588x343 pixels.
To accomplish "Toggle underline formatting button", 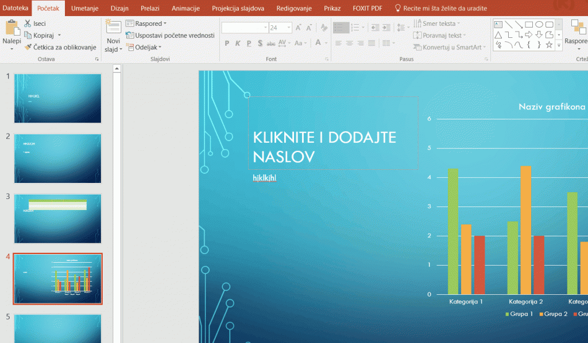I will coord(249,44).
